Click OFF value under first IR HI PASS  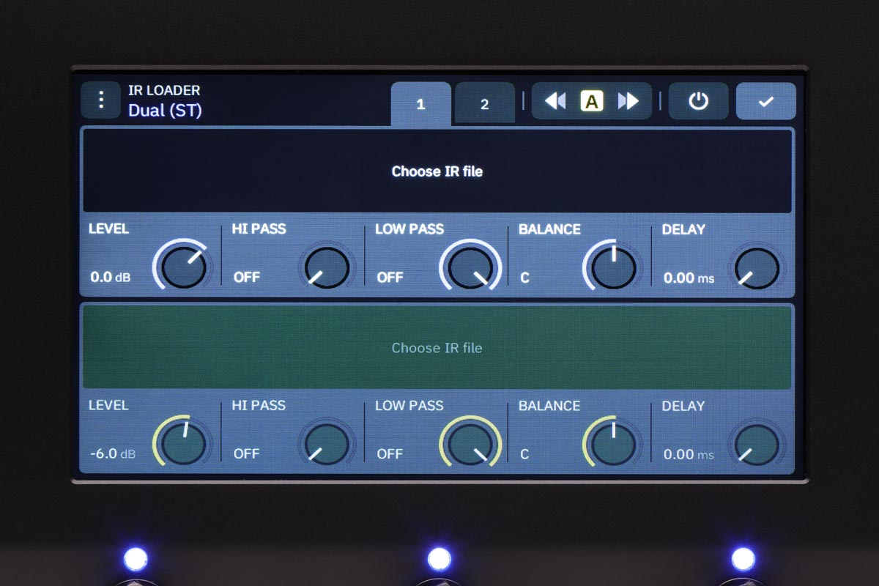[x=247, y=278]
